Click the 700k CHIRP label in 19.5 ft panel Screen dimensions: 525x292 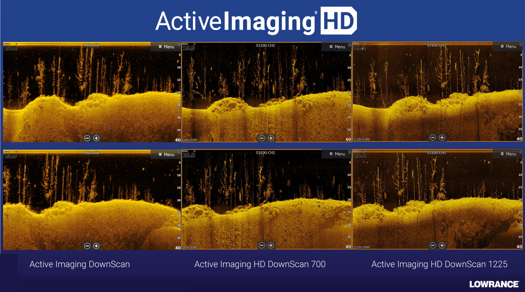[x=190, y=140]
